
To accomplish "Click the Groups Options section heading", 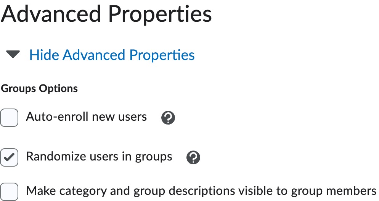I will coord(39,89).
